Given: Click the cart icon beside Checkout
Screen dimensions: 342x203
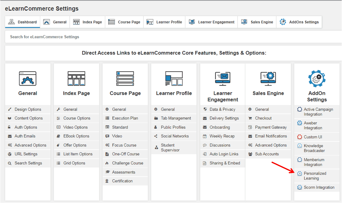Looking at the screenshot, I should (x=250, y=118).
